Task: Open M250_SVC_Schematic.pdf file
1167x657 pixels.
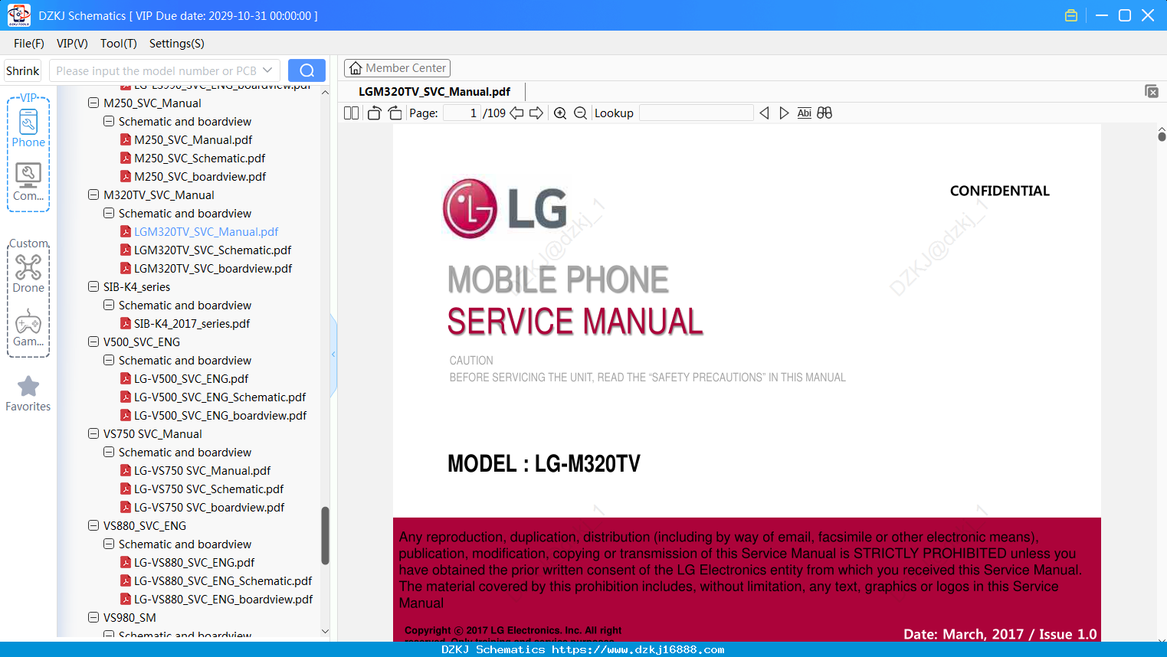Action: [x=199, y=159]
